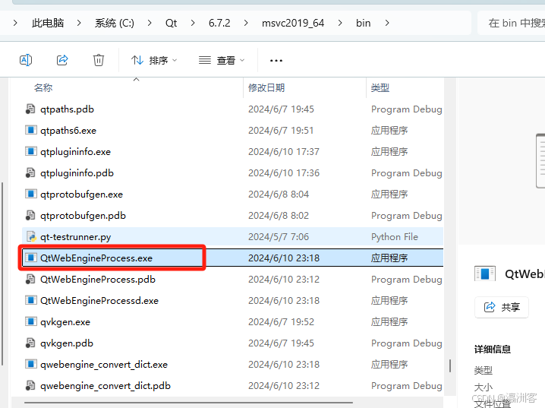Screen dimensions: 545x408
Task: Click the qtpaths.pdb file icon
Action: [30, 109]
